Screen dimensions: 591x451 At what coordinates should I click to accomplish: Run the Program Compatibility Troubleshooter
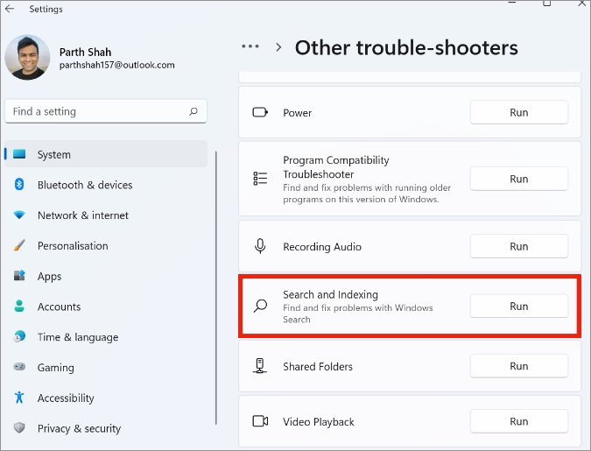pyautogui.click(x=519, y=179)
